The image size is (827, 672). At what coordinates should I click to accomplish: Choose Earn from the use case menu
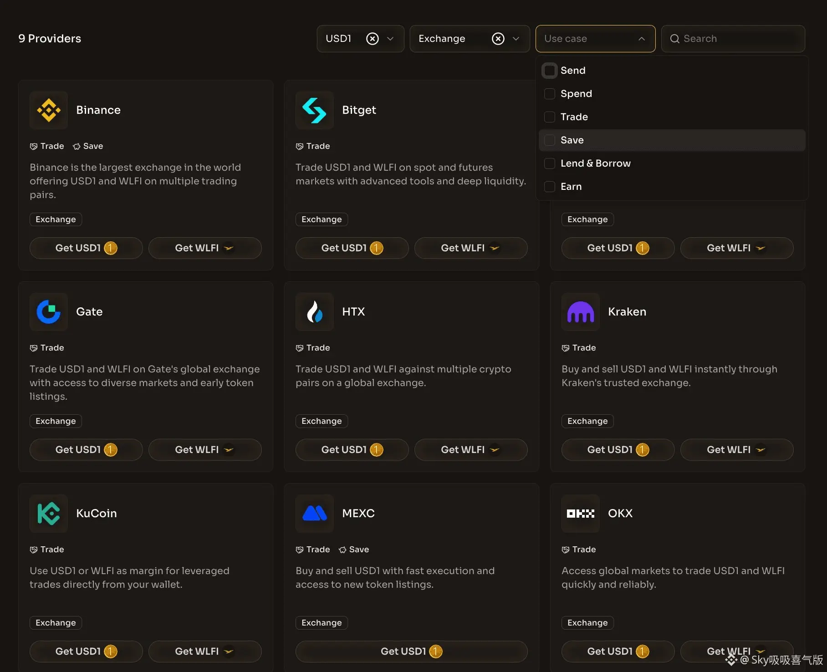click(x=571, y=187)
